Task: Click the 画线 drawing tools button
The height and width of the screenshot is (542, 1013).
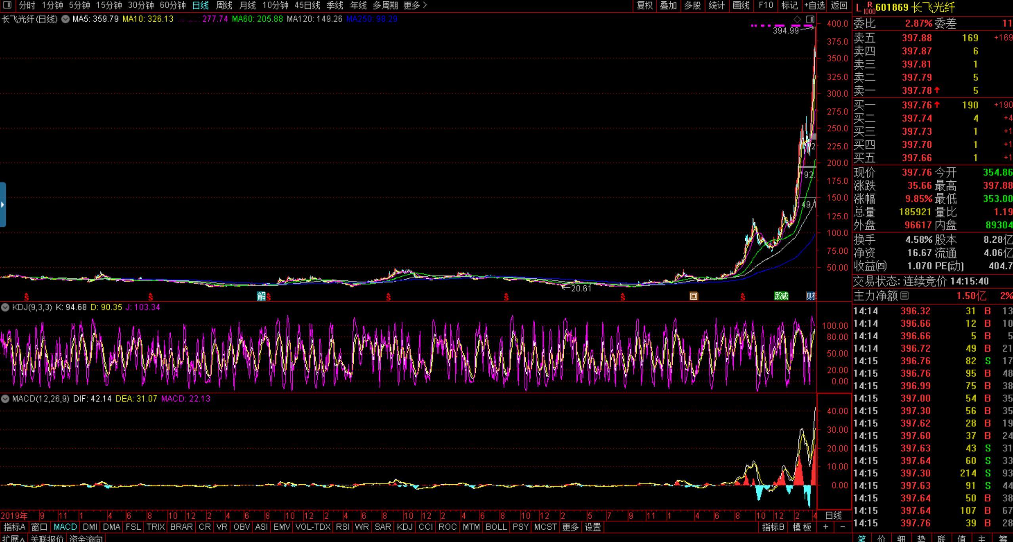Action: (x=741, y=6)
